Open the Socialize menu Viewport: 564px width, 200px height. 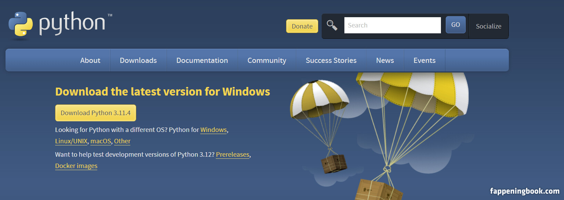(489, 26)
